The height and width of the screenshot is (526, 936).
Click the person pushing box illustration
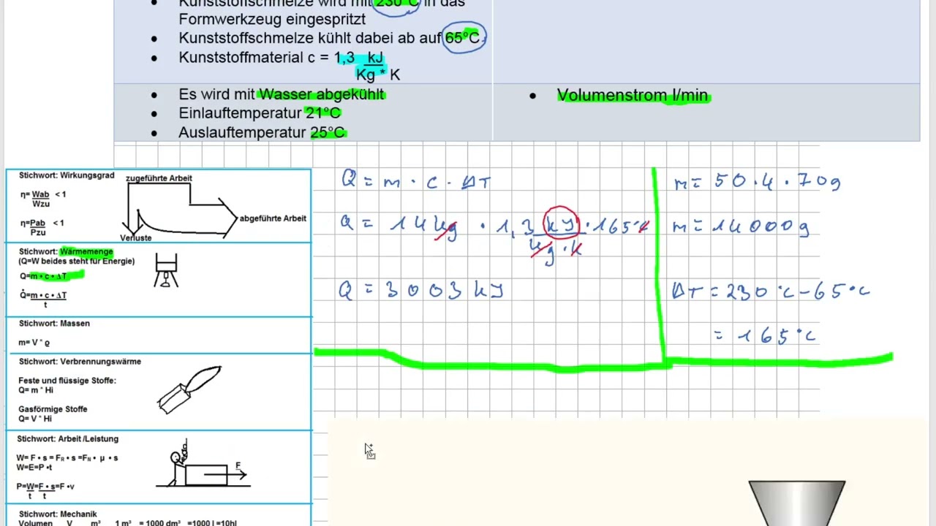[204, 465]
